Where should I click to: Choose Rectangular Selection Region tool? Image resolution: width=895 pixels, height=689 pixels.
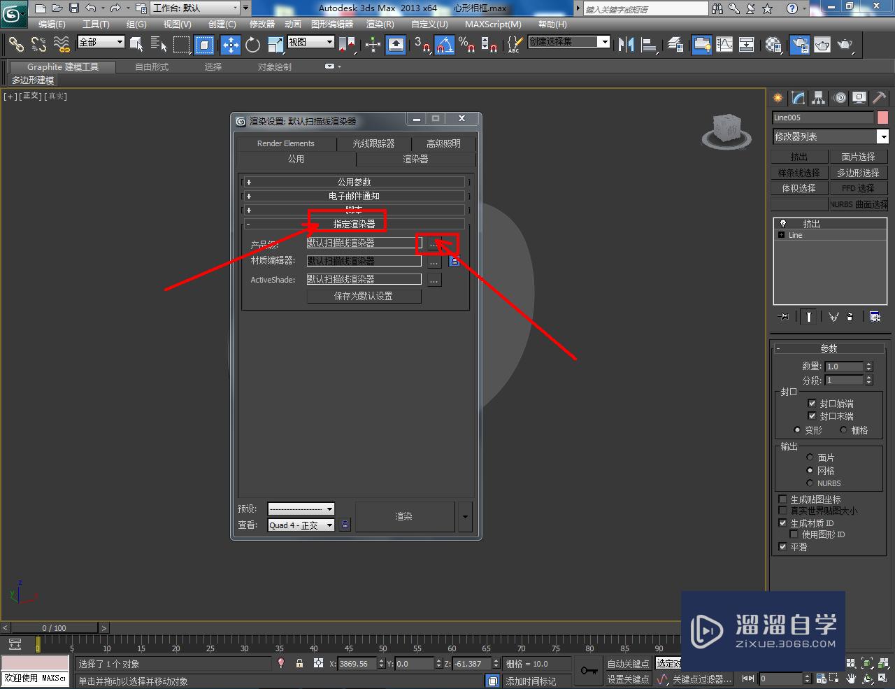pos(181,45)
